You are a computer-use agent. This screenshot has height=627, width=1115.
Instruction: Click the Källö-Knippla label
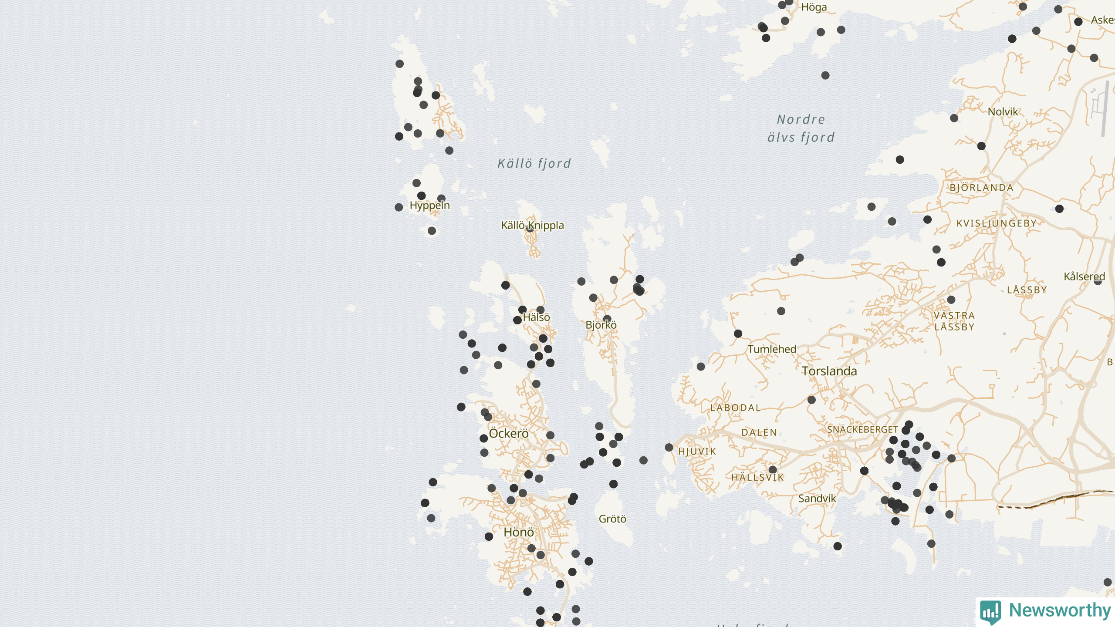[x=532, y=226]
